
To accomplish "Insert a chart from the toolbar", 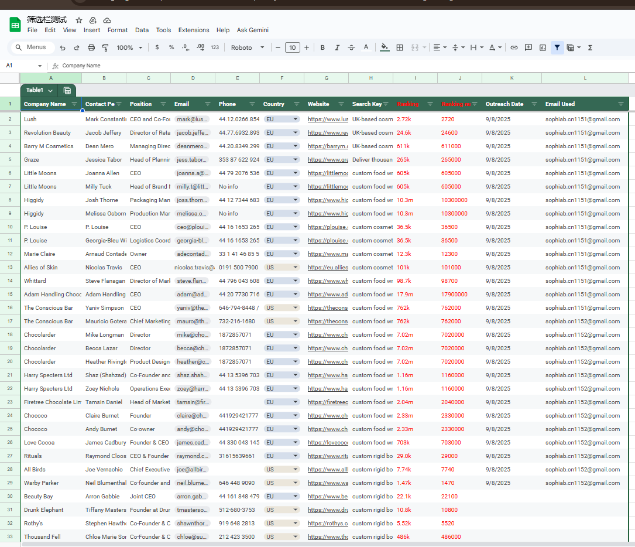I will [543, 47].
